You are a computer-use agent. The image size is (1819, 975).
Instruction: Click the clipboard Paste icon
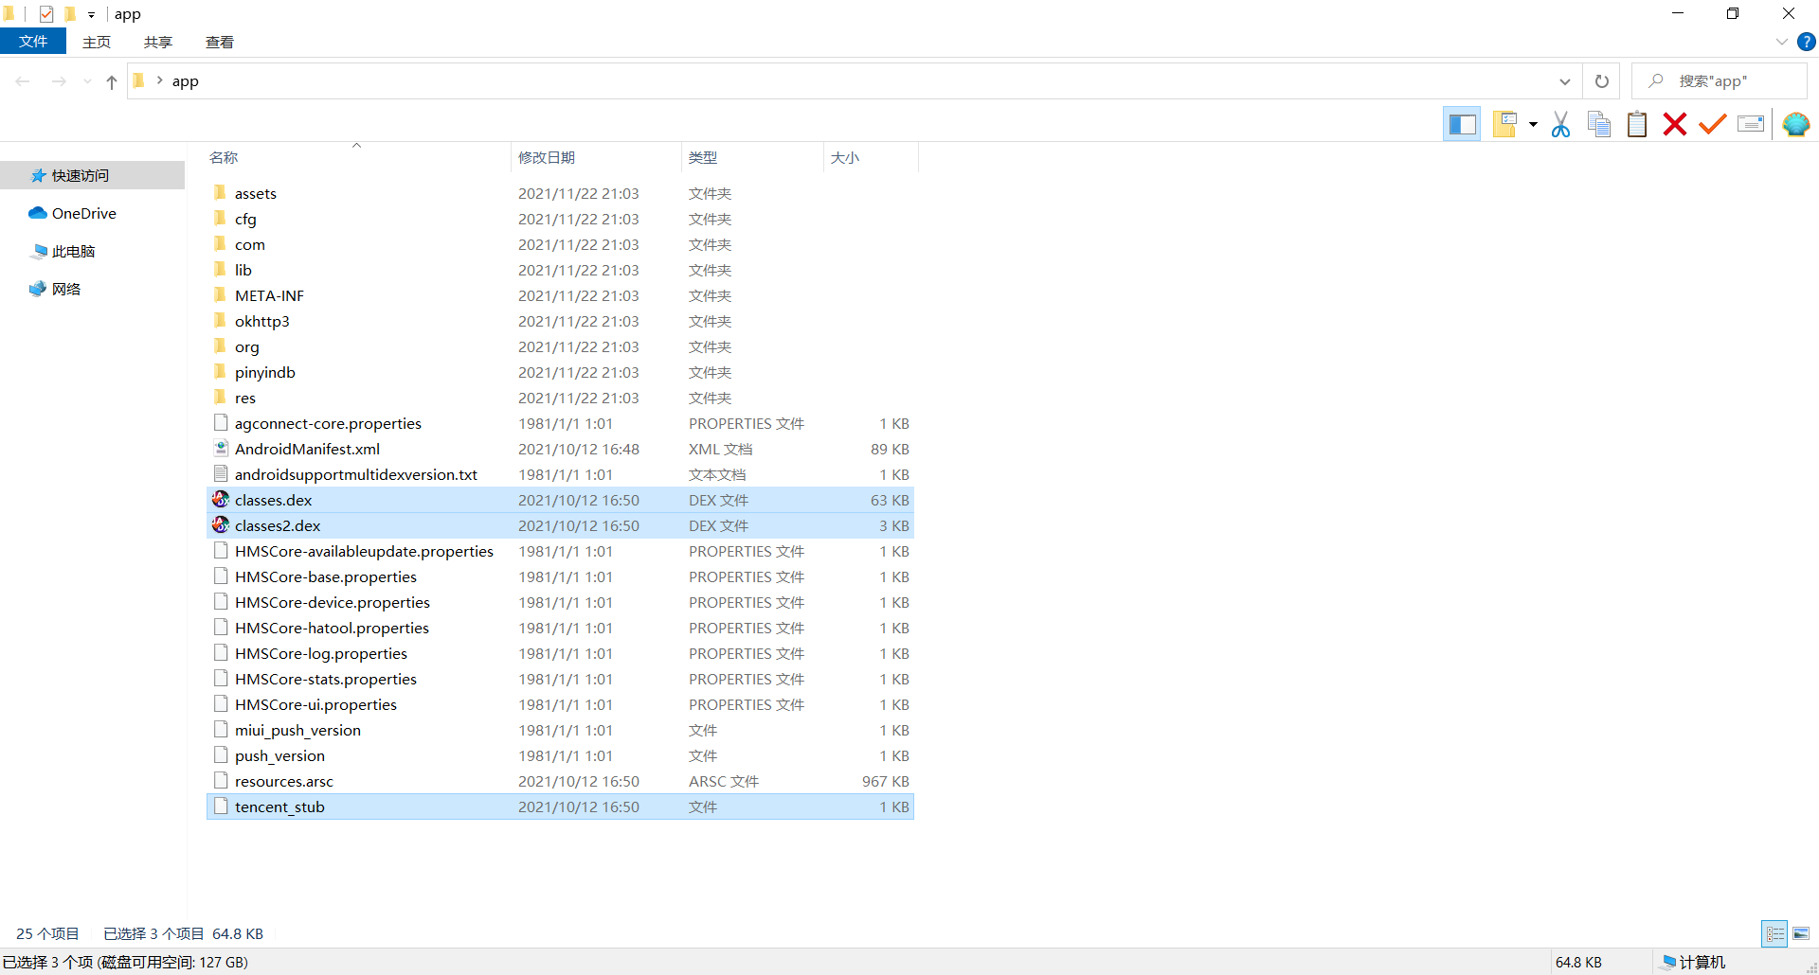(1637, 124)
